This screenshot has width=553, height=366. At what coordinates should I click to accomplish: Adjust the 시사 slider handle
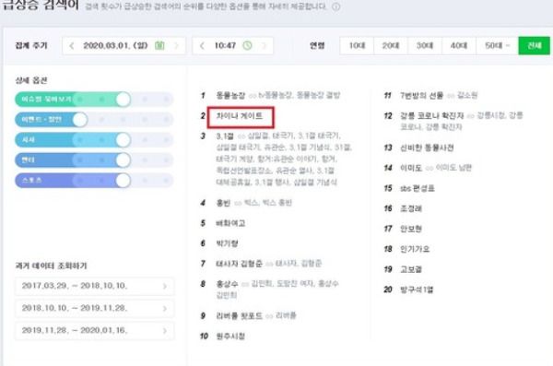(x=124, y=140)
